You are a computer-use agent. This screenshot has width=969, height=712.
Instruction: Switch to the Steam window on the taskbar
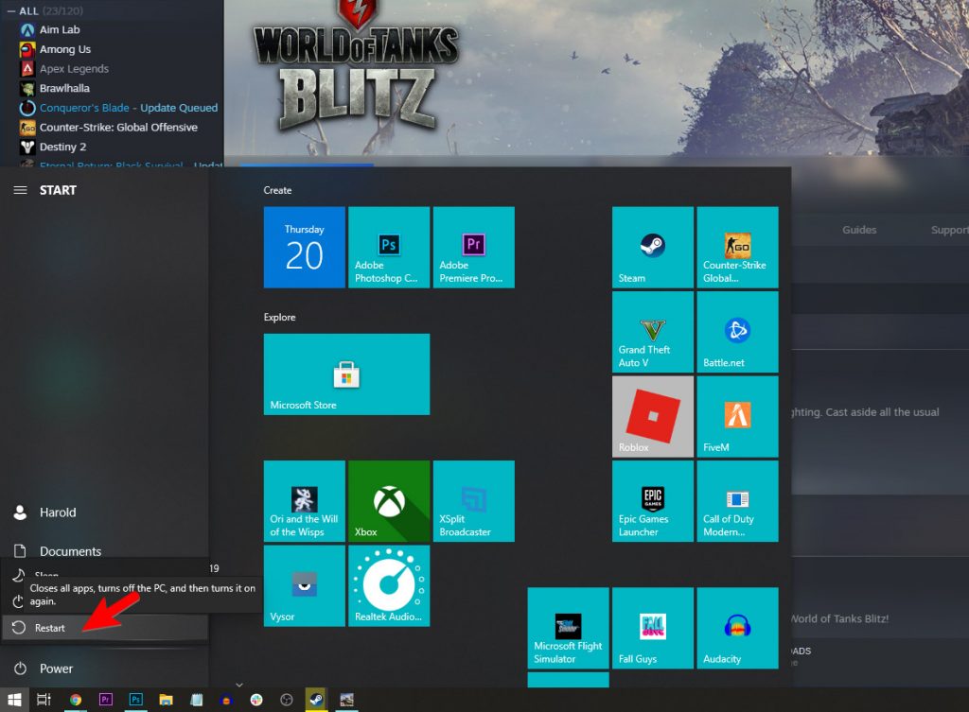pos(316,700)
